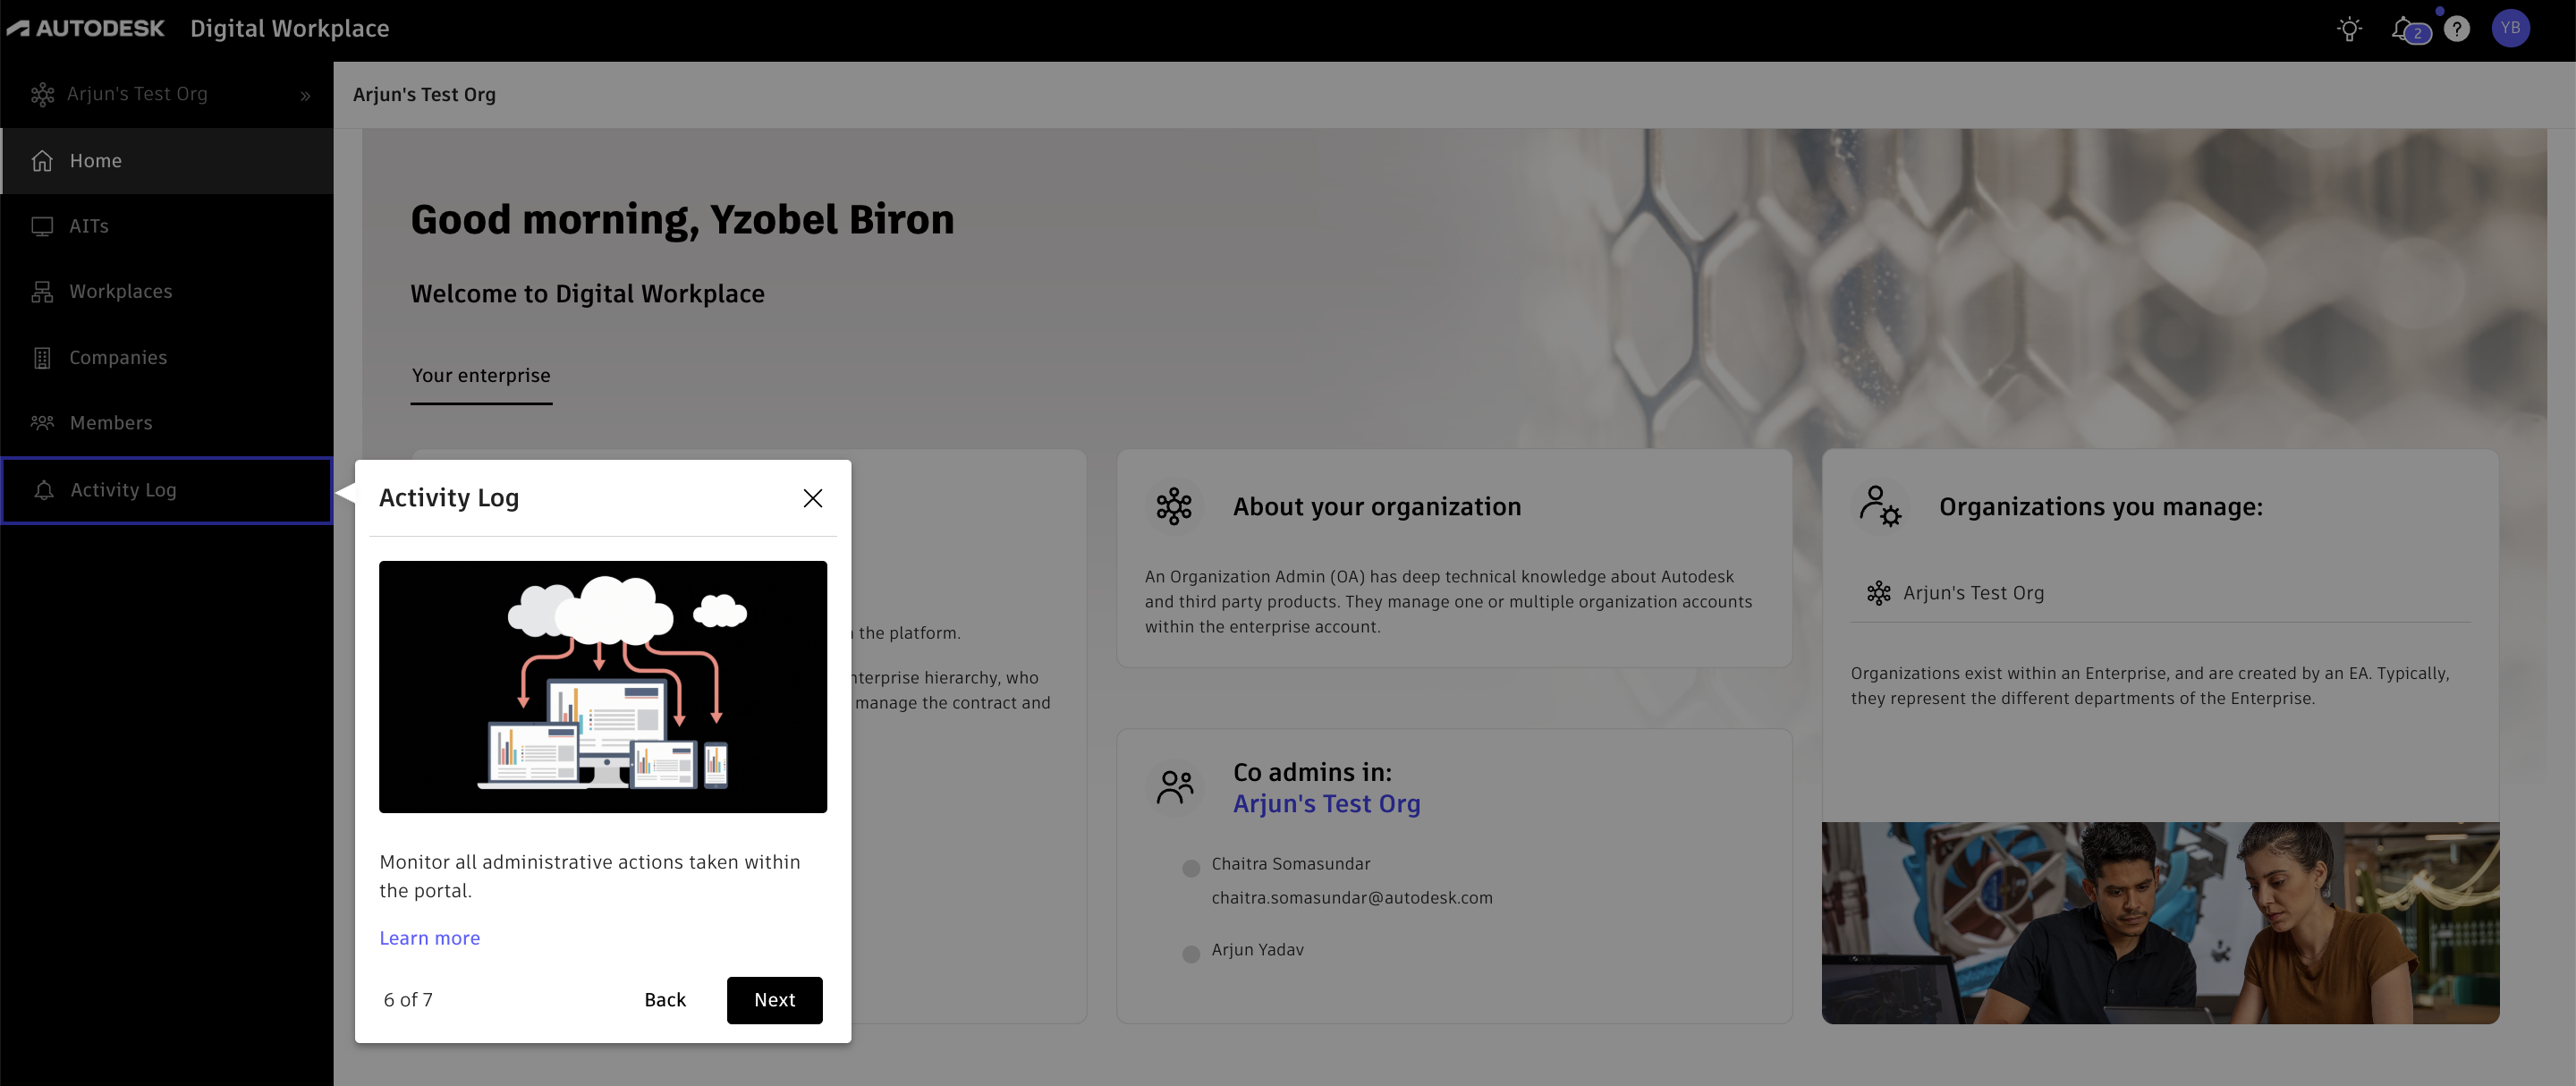The height and width of the screenshot is (1086, 2576).
Task: Select the Activity Log menu item
Action: (123, 490)
